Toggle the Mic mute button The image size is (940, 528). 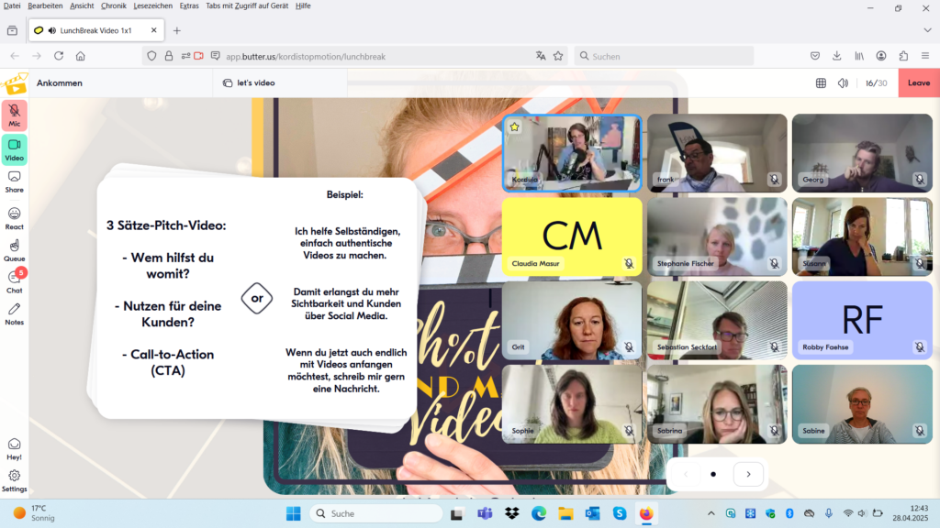[x=15, y=115]
